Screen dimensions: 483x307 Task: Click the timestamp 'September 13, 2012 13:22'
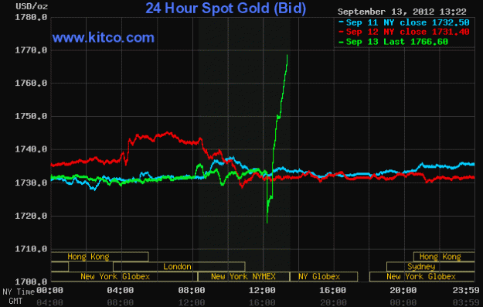(x=402, y=12)
